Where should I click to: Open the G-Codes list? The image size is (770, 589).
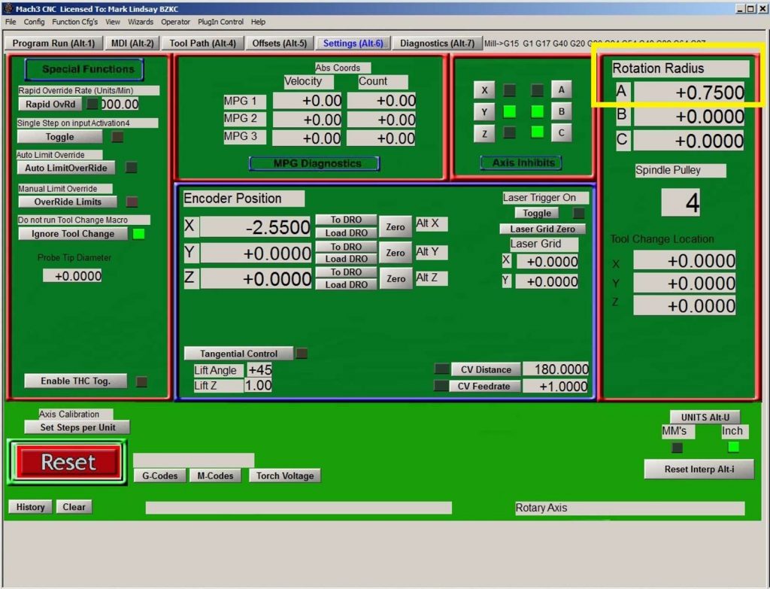[159, 475]
